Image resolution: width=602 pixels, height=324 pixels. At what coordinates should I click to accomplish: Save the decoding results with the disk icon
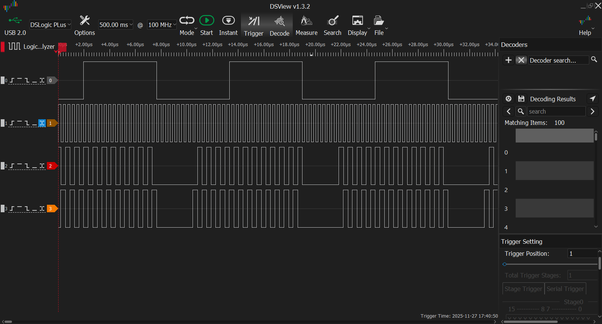521,99
